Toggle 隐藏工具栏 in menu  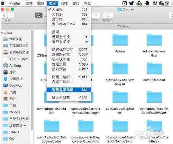(69, 77)
